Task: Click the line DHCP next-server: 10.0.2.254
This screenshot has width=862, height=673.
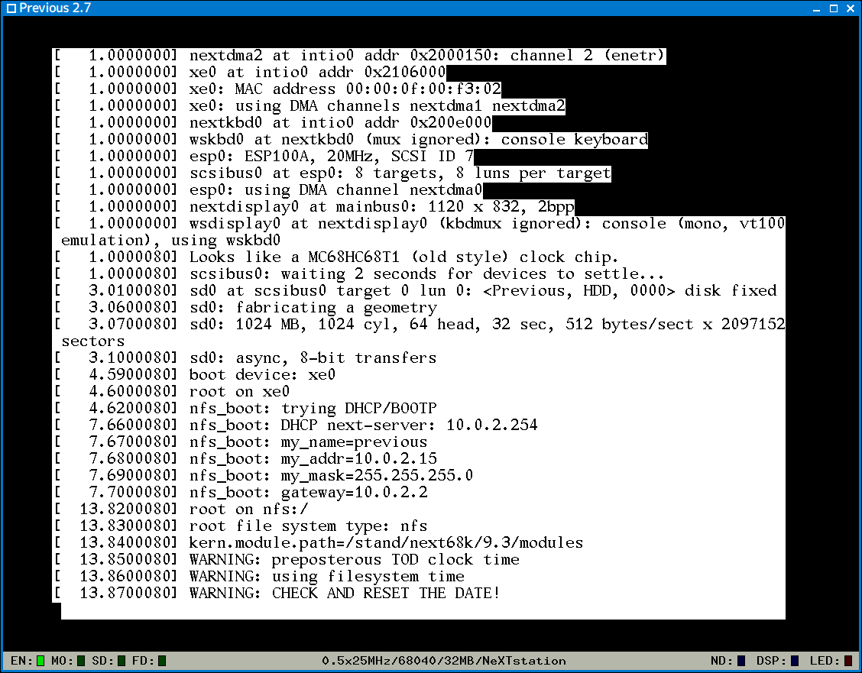Action: (296, 425)
